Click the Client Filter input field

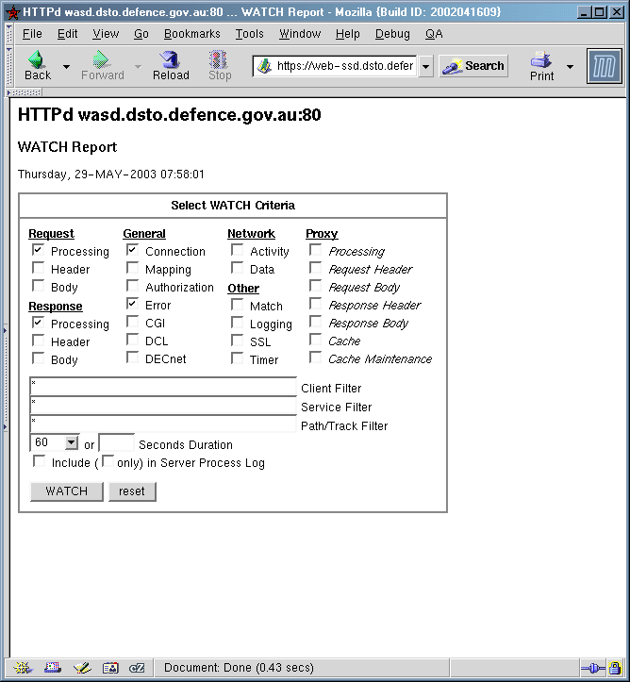click(x=163, y=386)
